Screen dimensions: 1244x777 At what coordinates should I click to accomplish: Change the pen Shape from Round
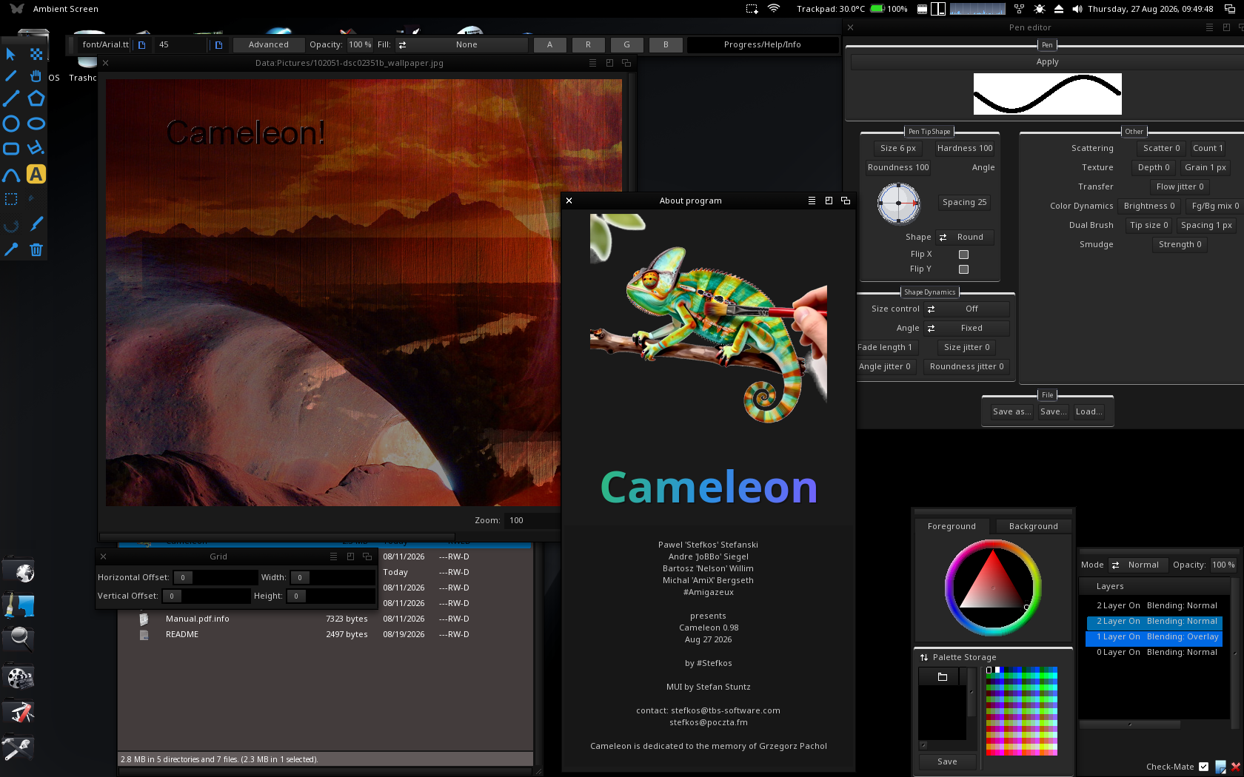click(965, 238)
